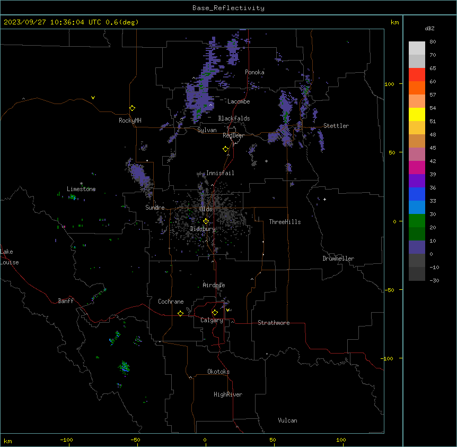Click the Lacombe city label

[x=239, y=101]
